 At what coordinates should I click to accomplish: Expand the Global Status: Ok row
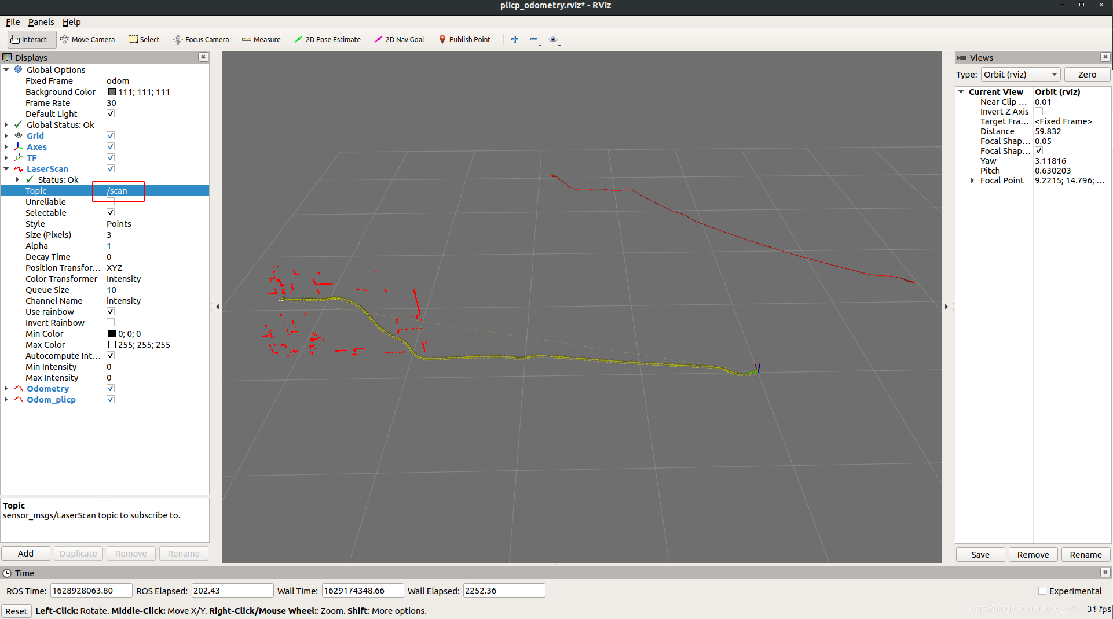point(6,124)
